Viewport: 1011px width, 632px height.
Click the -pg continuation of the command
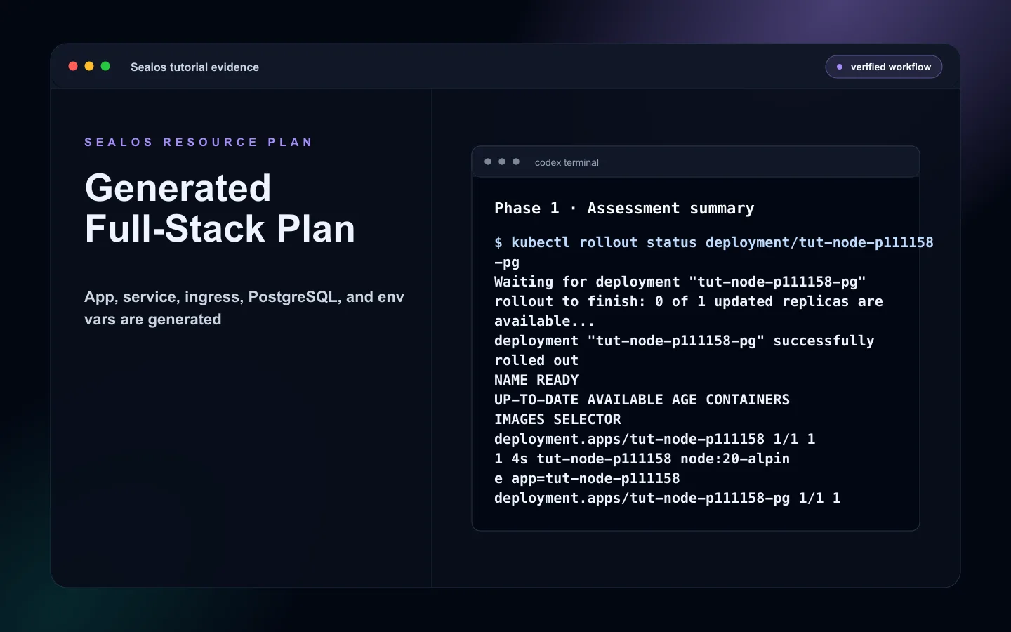click(x=507, y=262)
